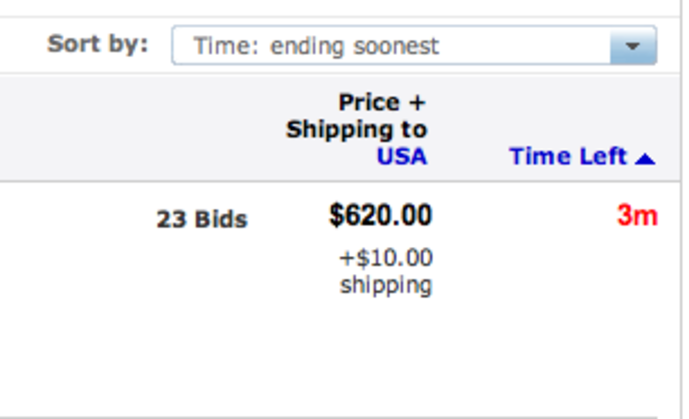The height and width of the screenshot is (419, 689).
Task: Sort listings by the Time Left header
Action: coord(568,156)
